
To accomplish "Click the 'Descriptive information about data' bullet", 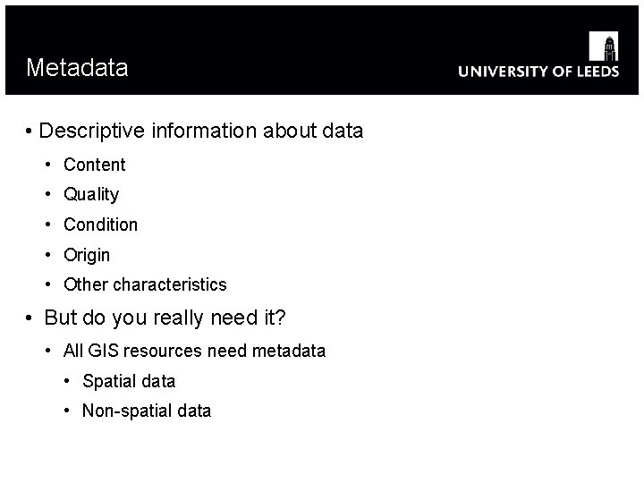I will click(201, 131).
